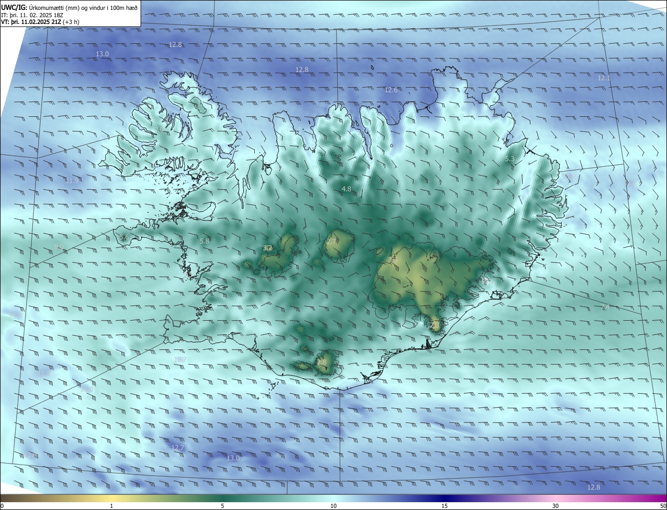Click the 'VT: þri. 11.02.2025 21Z (+3 h)' line
667x510 pixels.
pos(40,22)
